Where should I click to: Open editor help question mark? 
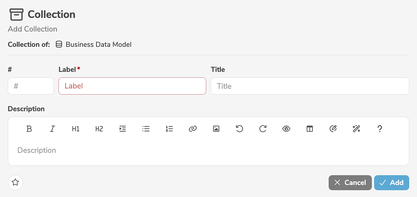pyautogui.click(x=380, y=129)
